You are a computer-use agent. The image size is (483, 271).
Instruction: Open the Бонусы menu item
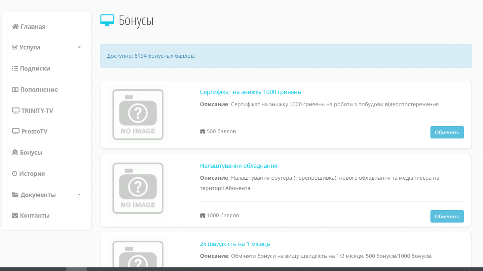tap(31, 153)
